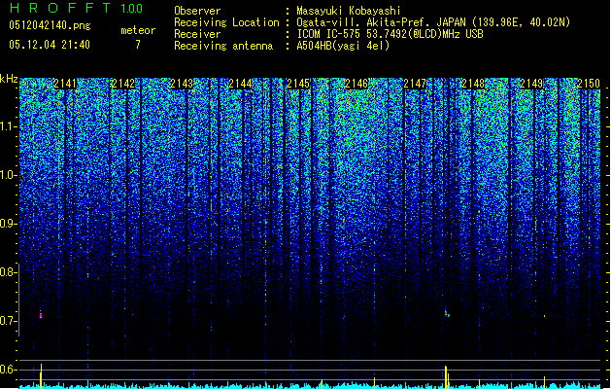Select the version number 1.0.0
611x389 pixels.
click(132, 9)
